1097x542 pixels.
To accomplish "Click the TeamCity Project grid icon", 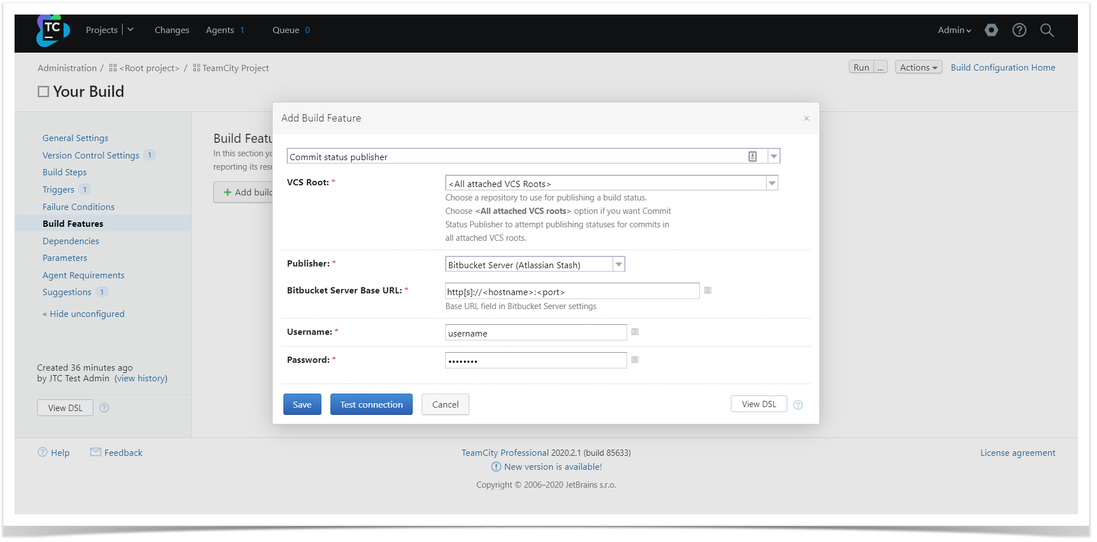I will [x=197, y=68].
